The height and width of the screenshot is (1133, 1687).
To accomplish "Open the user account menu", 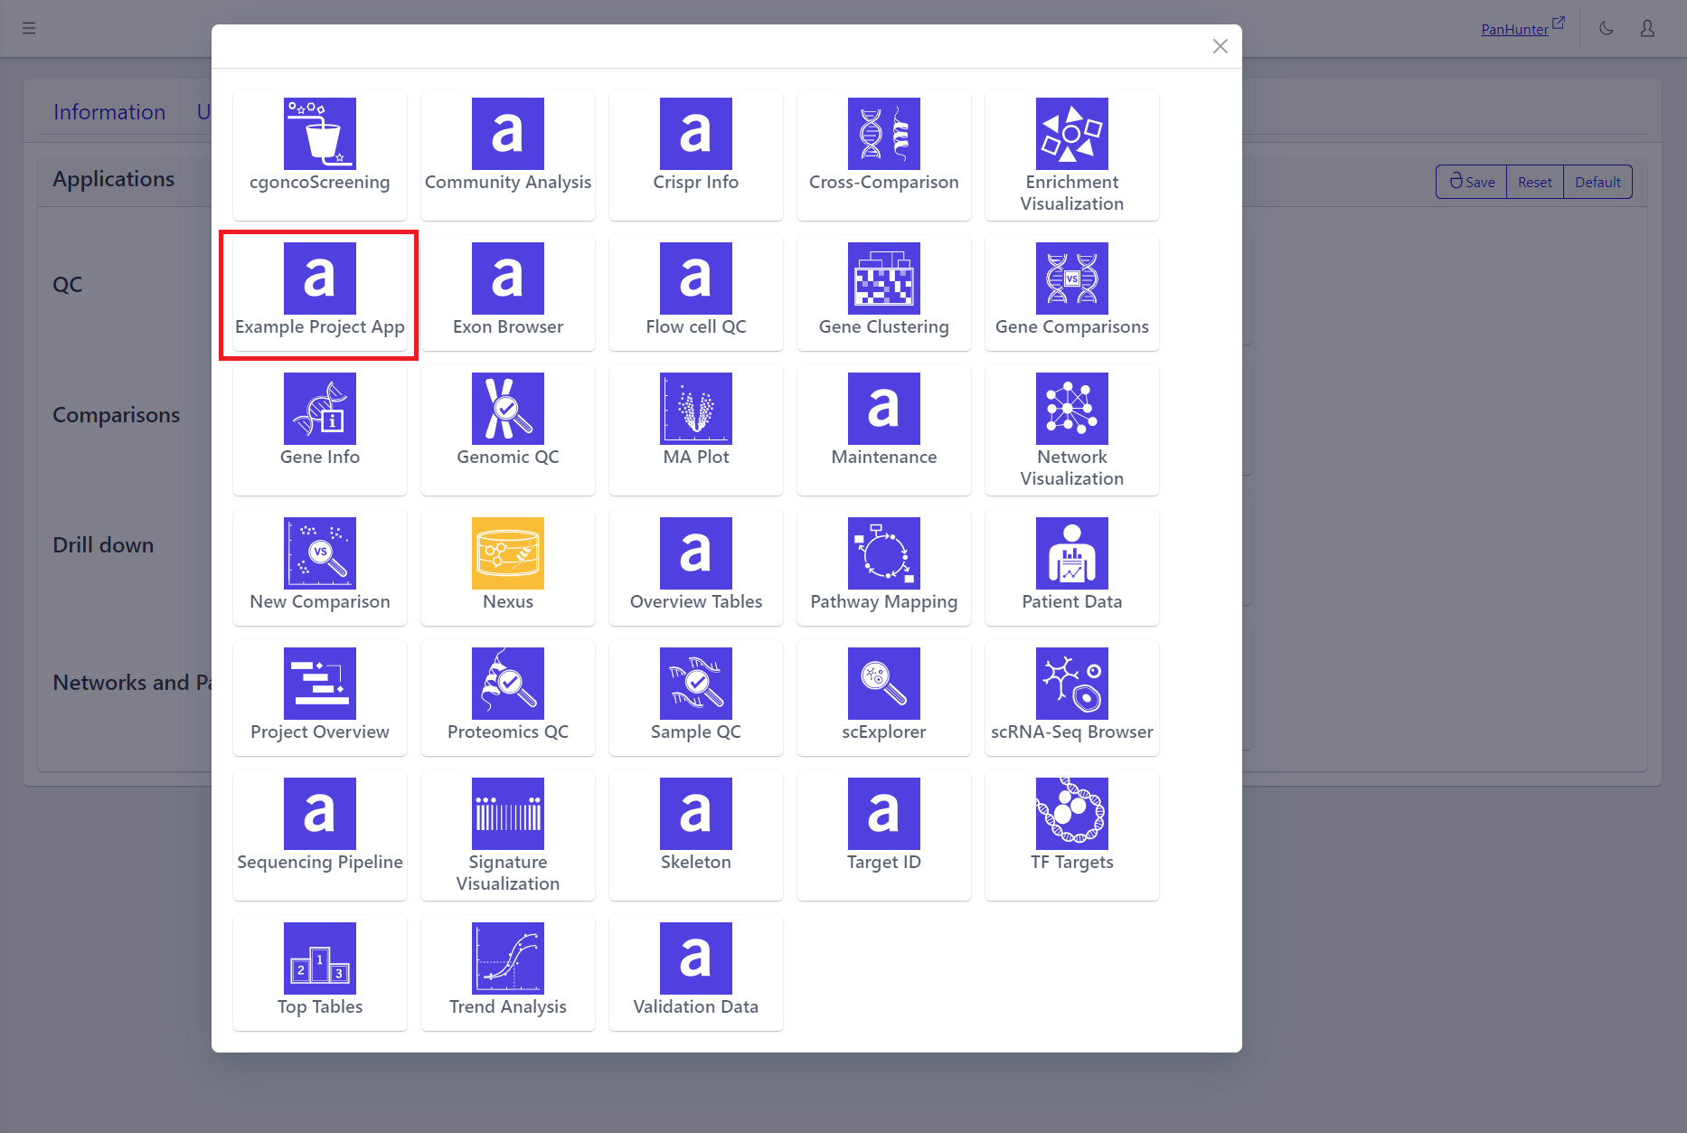I will click(1647, 29).
